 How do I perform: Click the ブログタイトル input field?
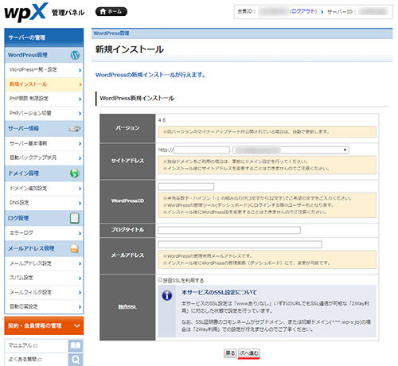[x=229, y=230]
